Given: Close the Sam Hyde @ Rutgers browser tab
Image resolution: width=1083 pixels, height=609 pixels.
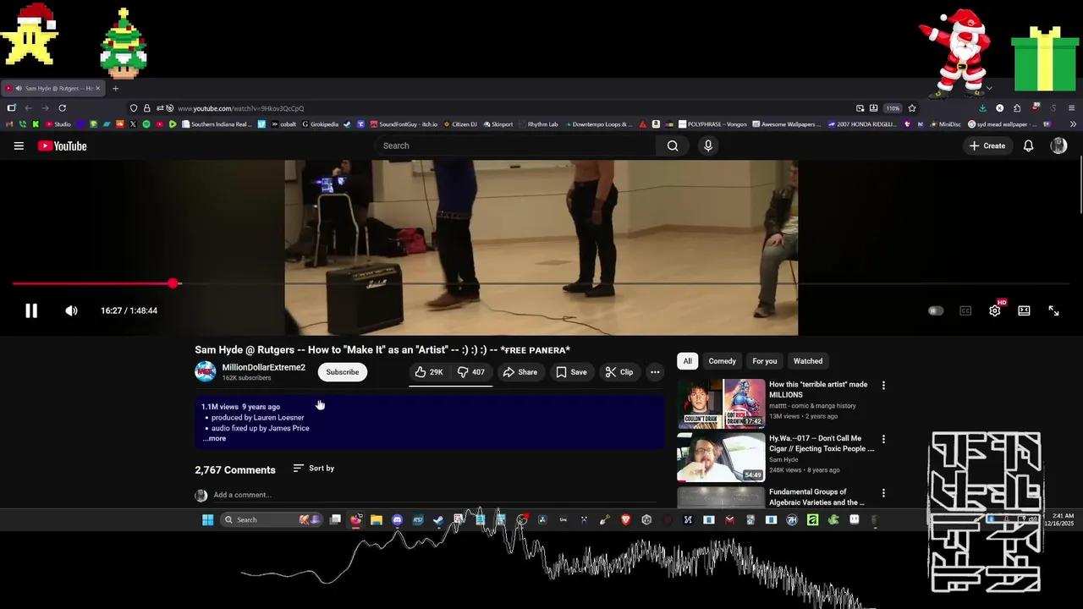Looking at the screenshot, I should click(97, 88).
